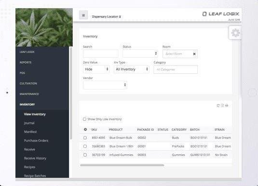This screenshot has height=186, width=258.
Task: Check the Blue Dream 1/8th row checkbox
Action: [85, 146]
